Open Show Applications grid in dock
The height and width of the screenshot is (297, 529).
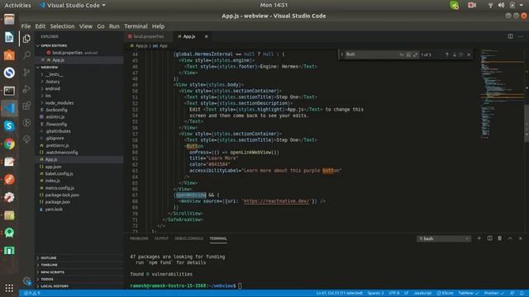(x=9, y=288)
